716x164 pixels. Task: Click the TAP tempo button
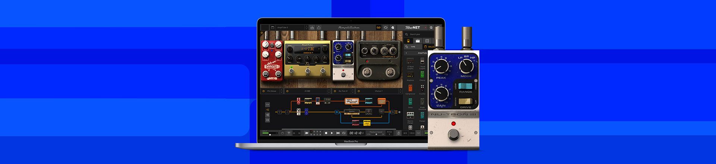418,133
